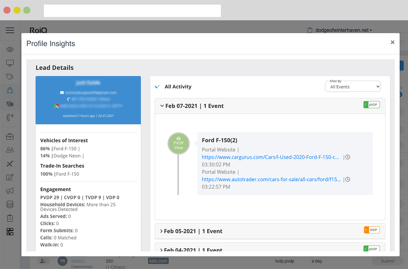Click the tVDP badge on Feb 05-2021

(372, 230)
